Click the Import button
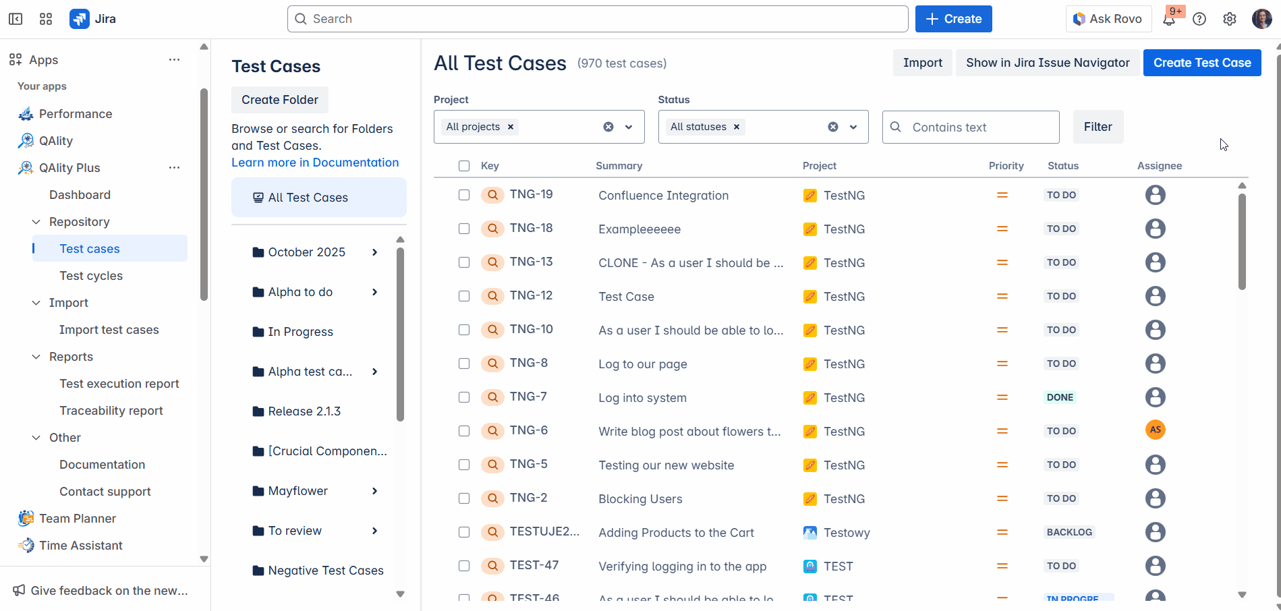The width and height of the screenshot is (1281, 611). pos(922,63)
